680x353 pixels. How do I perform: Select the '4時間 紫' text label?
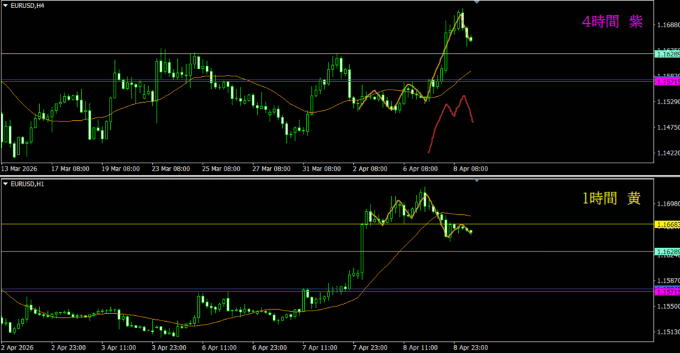click(612, 22)
